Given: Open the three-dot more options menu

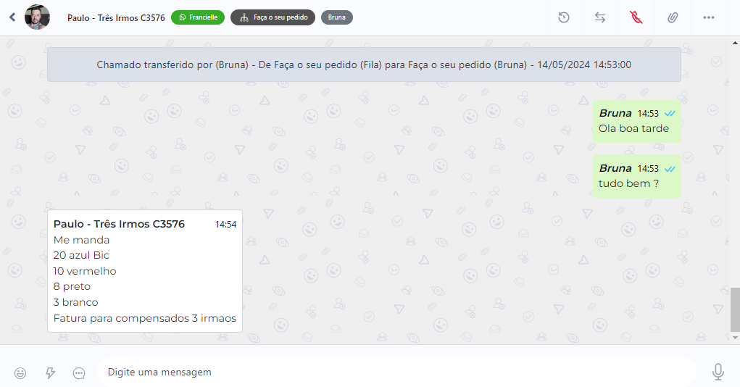Looking at the screenshot, I should (709, 17).
